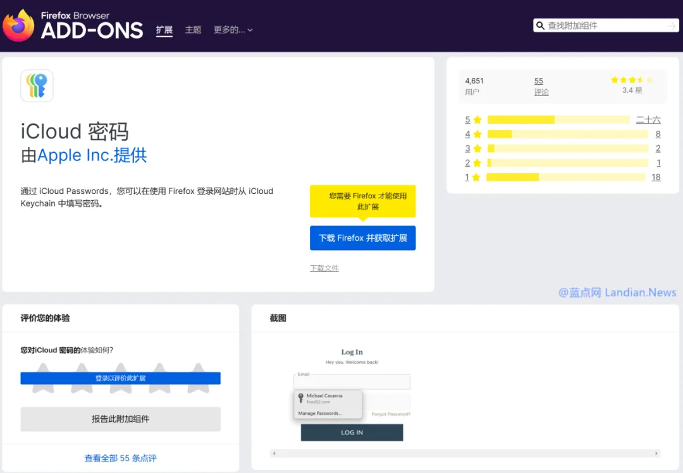The width and height of the screenshot is (683, 473).
Task: Click the 4,651 用户 count text
Action: 474,86
